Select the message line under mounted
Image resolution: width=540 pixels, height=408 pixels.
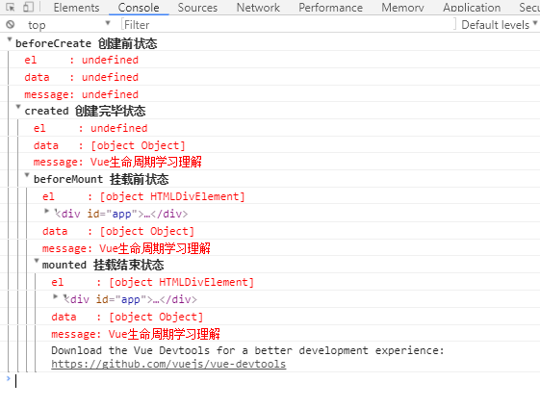point(136,334)
